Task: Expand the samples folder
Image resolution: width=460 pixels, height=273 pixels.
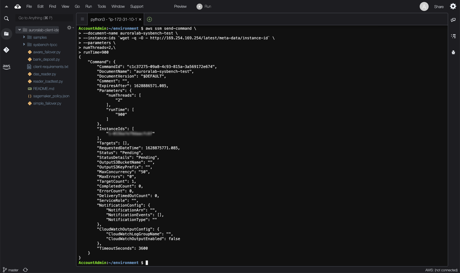Action: 24,37
